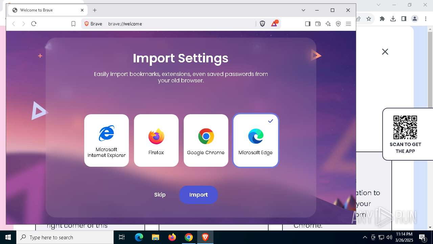Image resolution: width=433 pixels, height=244 pixels.
Task: Click the brave://welcome address bar
Action: click(x=181, y=24)
